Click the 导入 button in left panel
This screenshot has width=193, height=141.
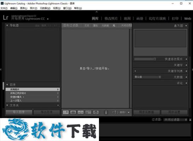[x=19, y=112]
